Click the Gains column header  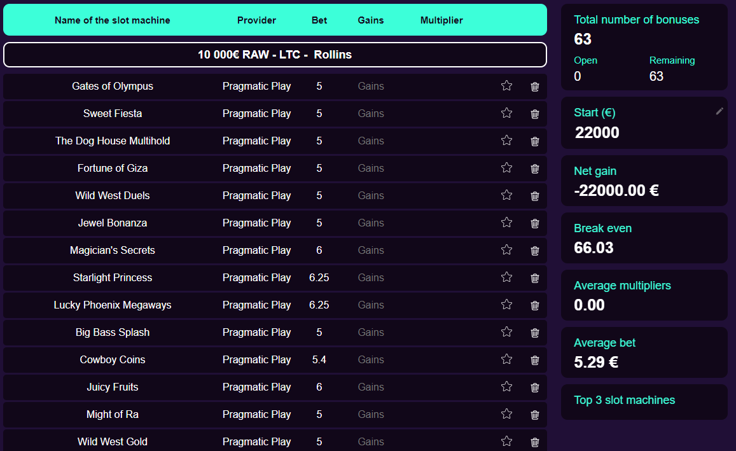click(x=371, y=20)
